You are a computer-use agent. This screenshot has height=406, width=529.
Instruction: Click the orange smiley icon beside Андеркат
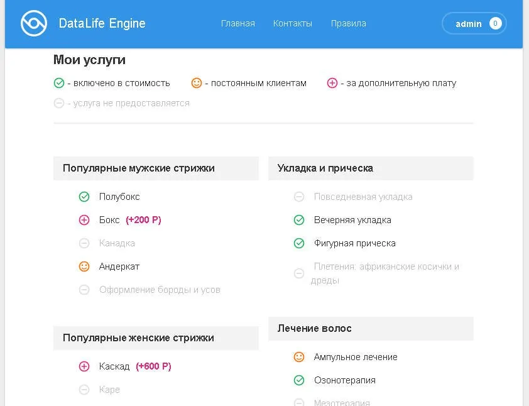pos(84,266)
